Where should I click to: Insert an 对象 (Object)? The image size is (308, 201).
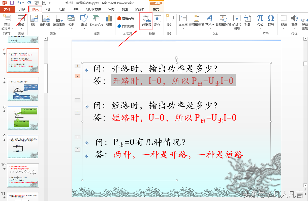click(248, 21)
